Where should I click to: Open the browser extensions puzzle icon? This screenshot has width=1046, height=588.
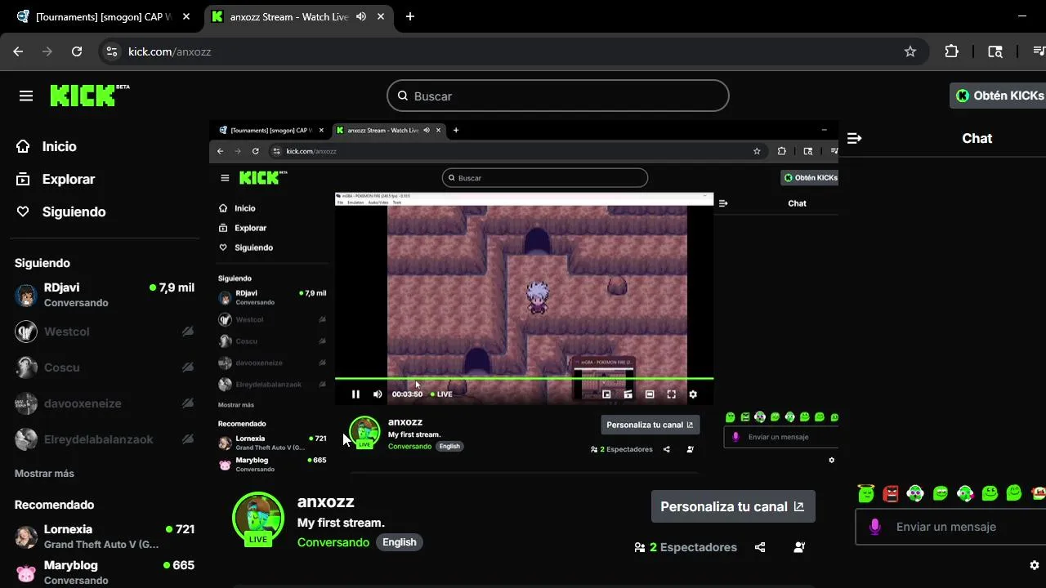pos(951,51)
